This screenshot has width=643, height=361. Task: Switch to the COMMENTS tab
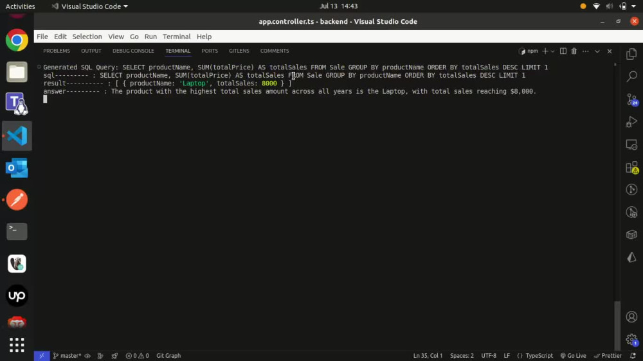(275, 51)
